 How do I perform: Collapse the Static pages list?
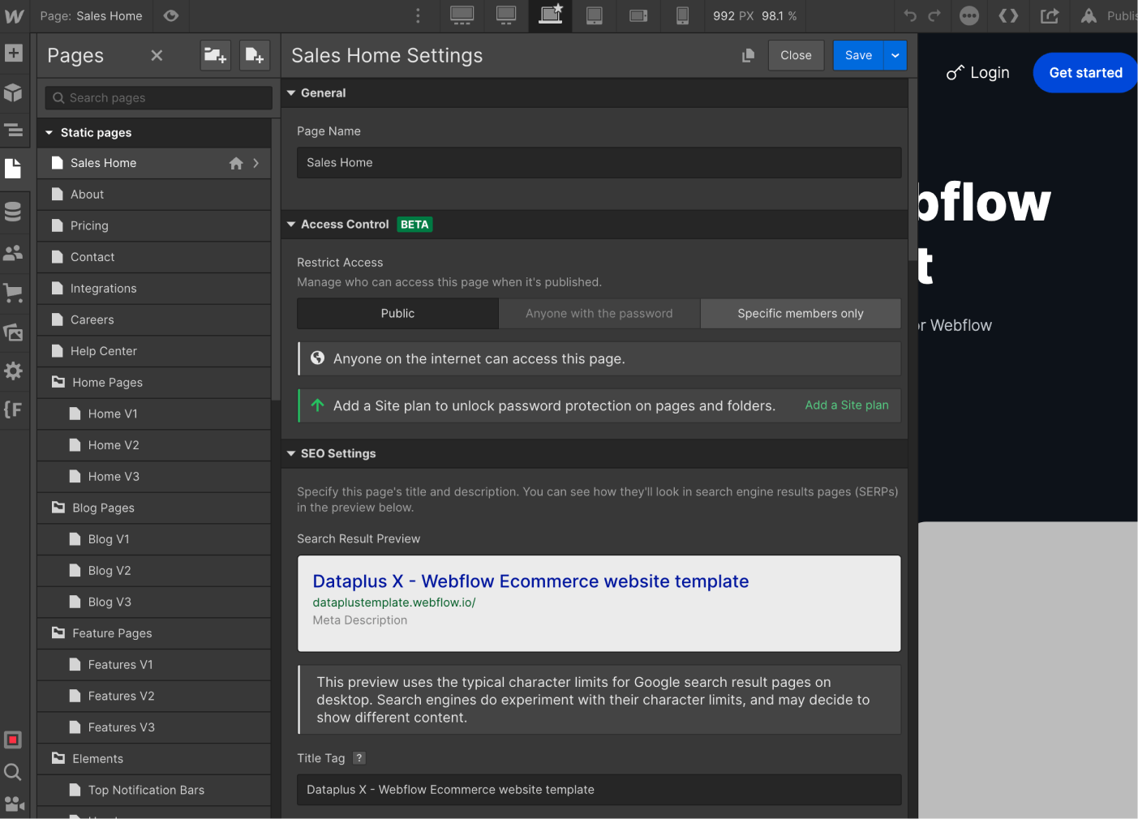pyautogui.click(x=49, y=133)
